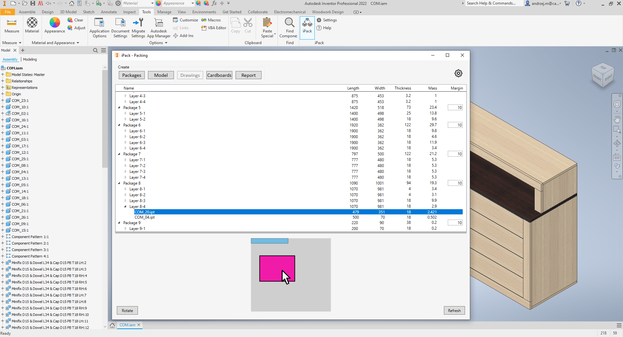Open the Autodesk cart icon
The image size is (623, 337).
click(567, 3)
